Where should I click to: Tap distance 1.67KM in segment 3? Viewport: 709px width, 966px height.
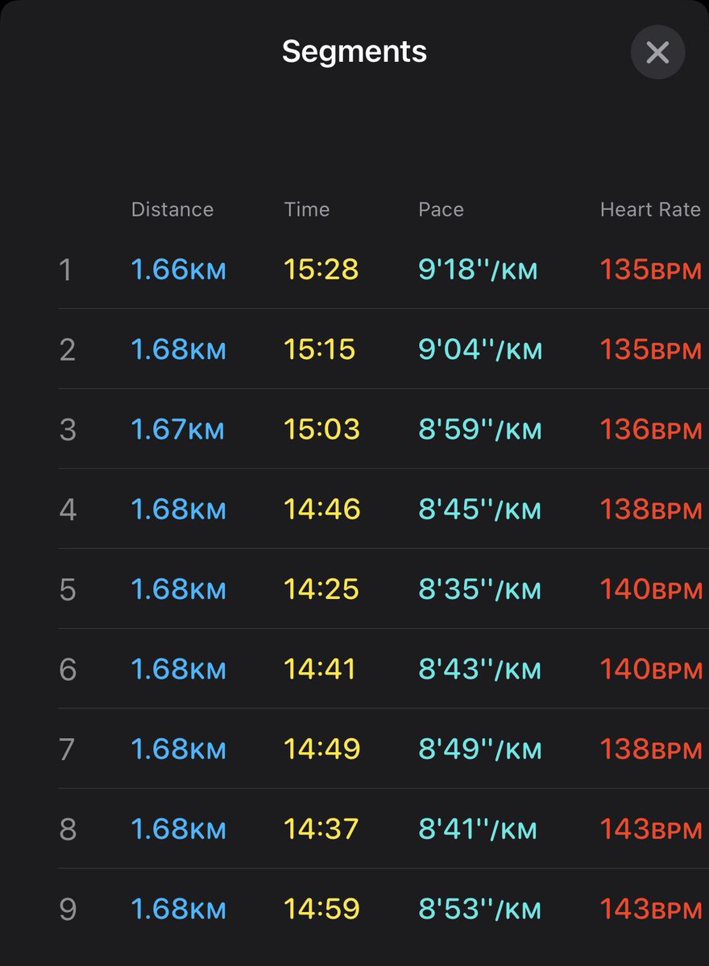[x=178, y=429]
